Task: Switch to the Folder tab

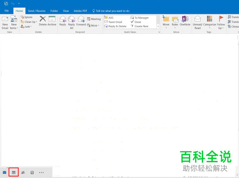Action: [54, 11]
